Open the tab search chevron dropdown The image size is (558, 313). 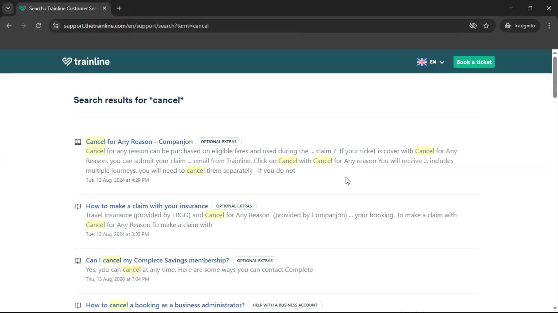[x=8, y=8]
